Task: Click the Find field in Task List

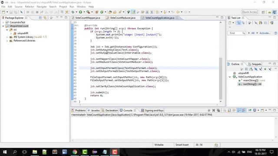Action: 237,33
